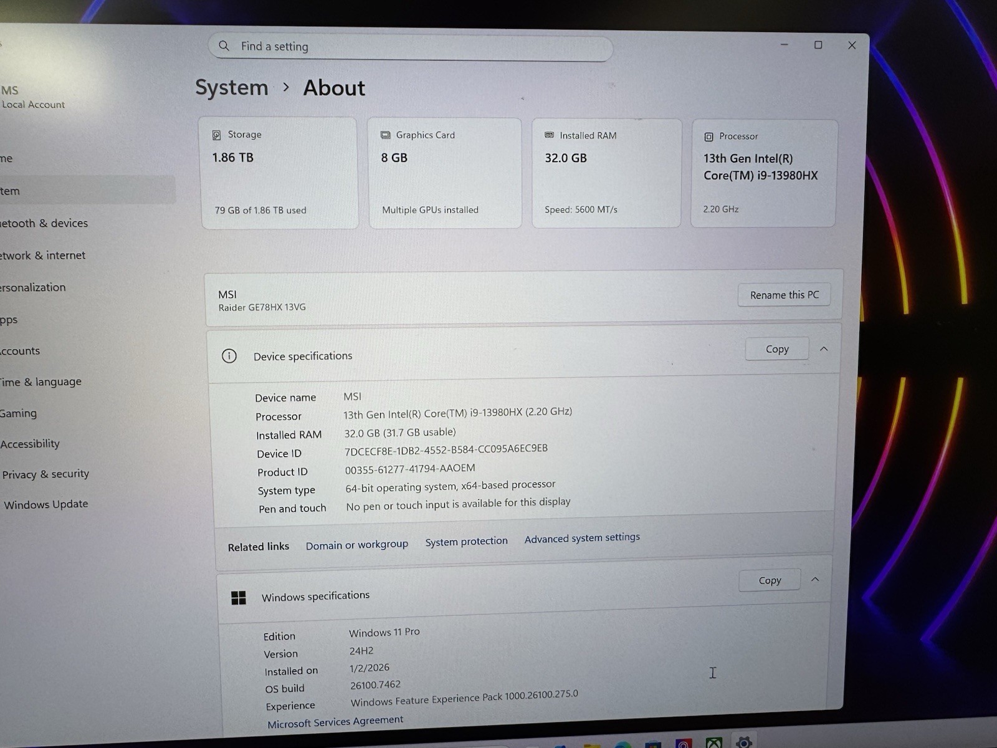
Task: Click the Installed RAM chip icon
Action: (x=549, y=135)
